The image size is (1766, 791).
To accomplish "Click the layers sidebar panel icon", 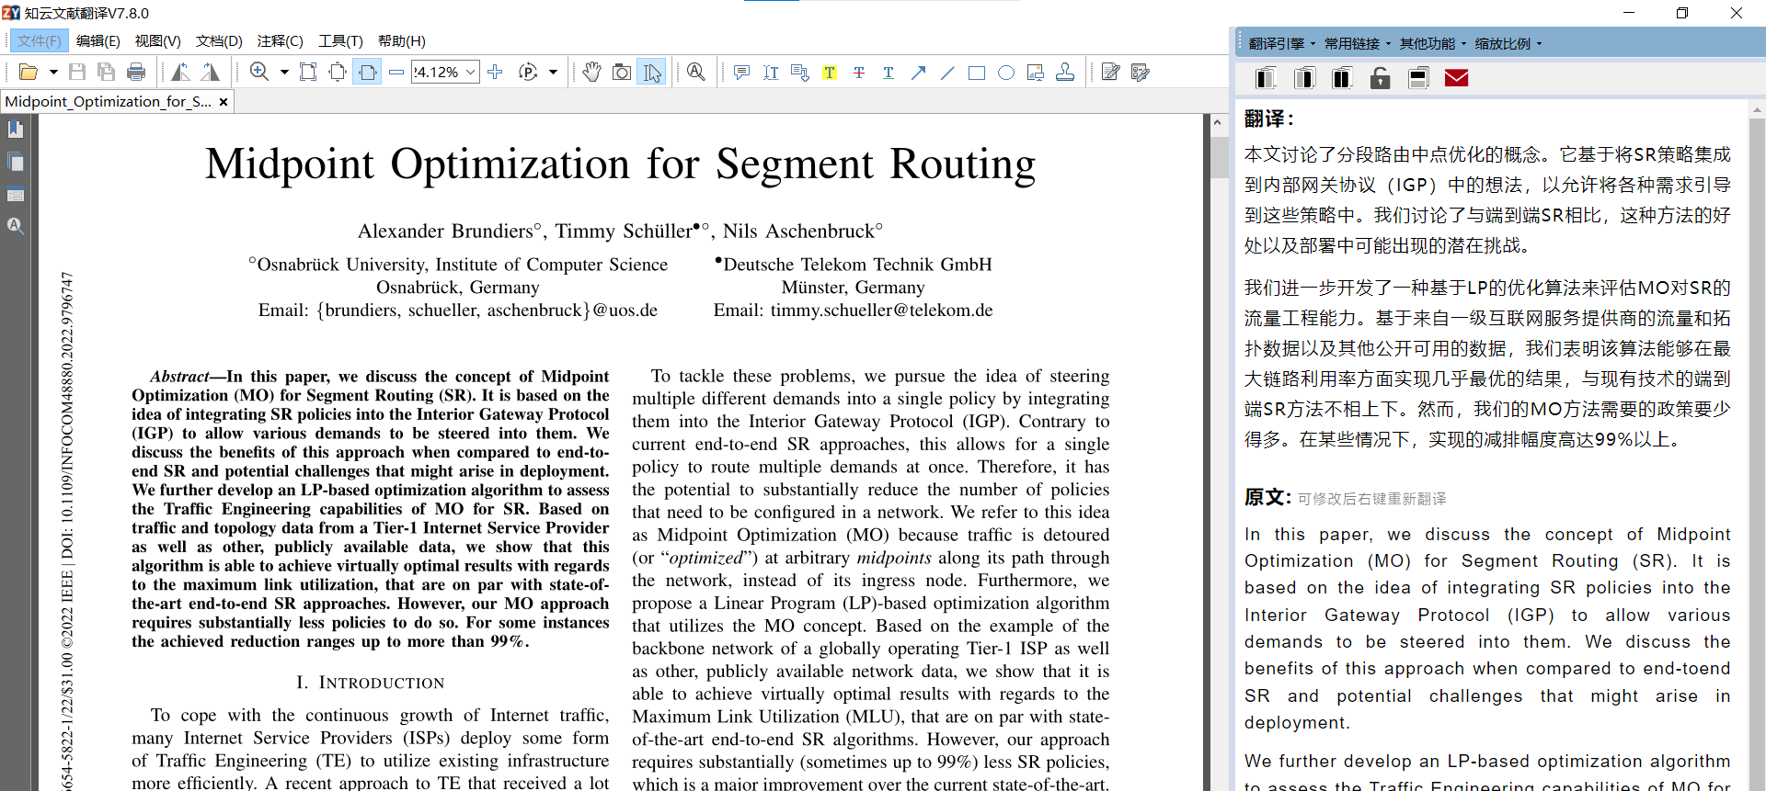I will click(x=16, y=194).
